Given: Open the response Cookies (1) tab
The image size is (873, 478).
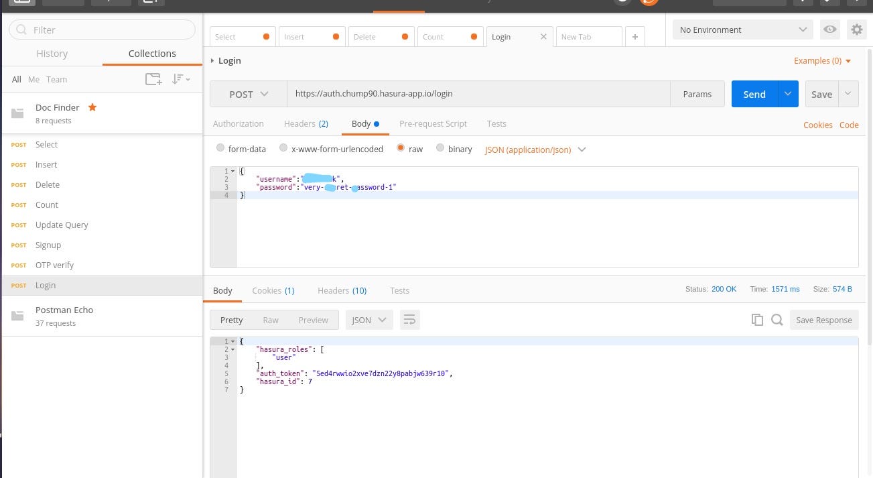Looking at the screenshot, I should [273, 290].
